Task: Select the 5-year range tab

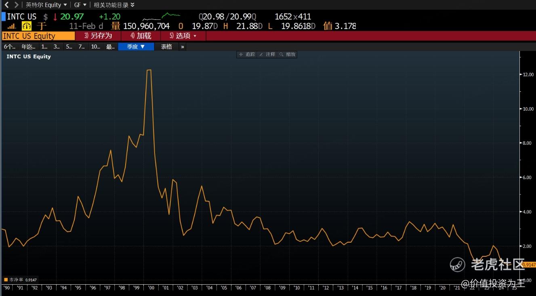Action: click(x=69, y=47)
